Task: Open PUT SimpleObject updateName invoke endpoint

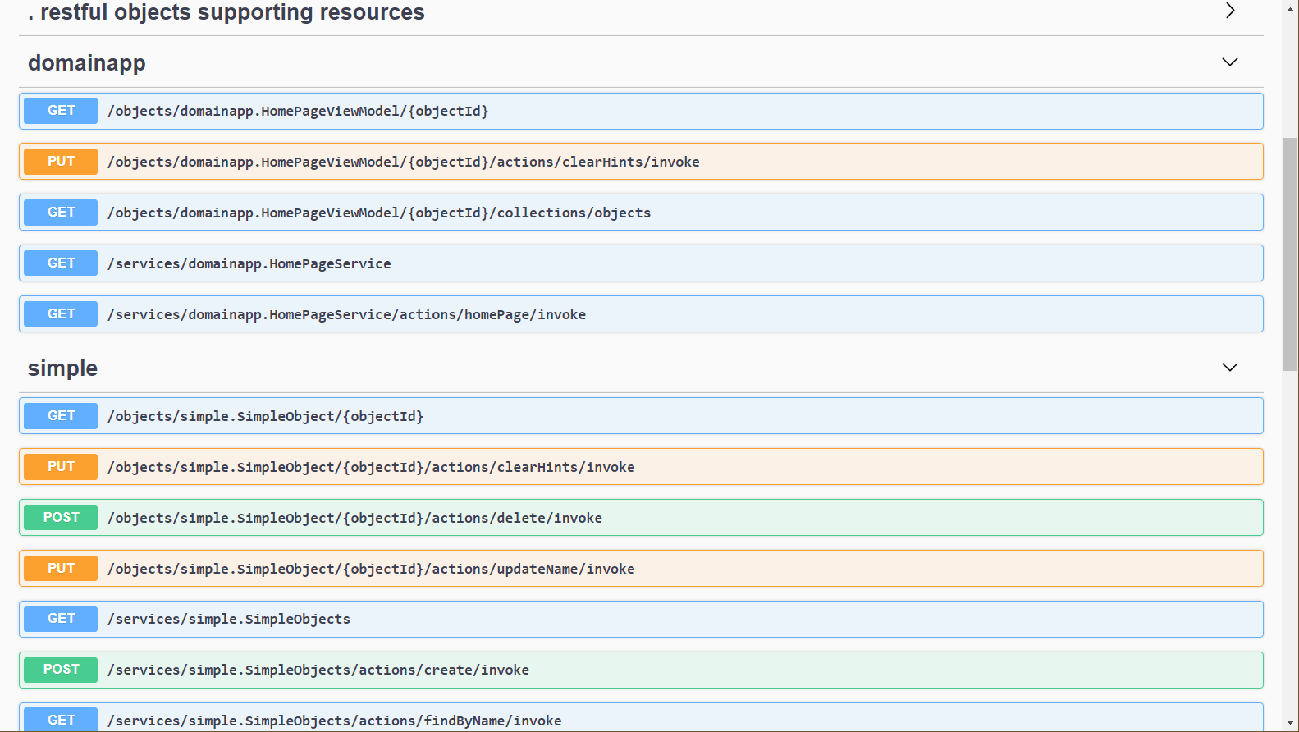Action: click(371, 569)
